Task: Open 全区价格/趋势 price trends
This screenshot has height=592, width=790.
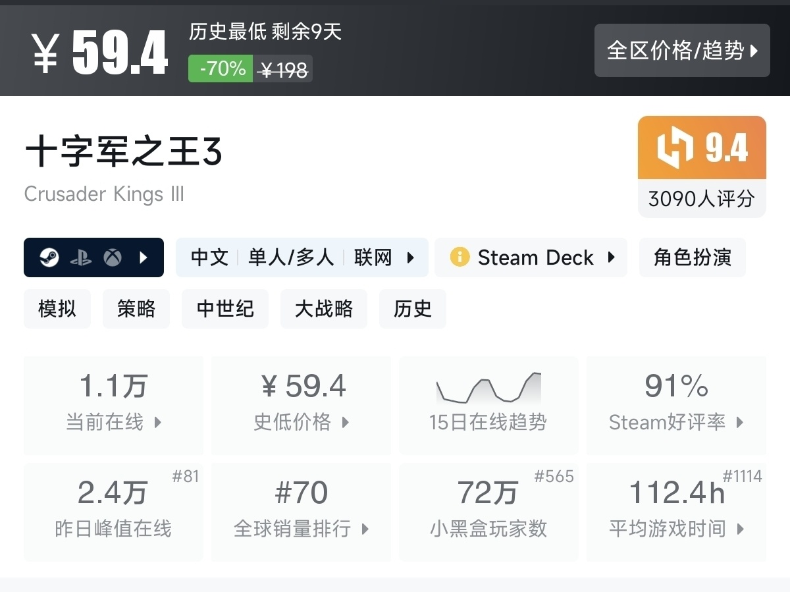Action: 682,51
